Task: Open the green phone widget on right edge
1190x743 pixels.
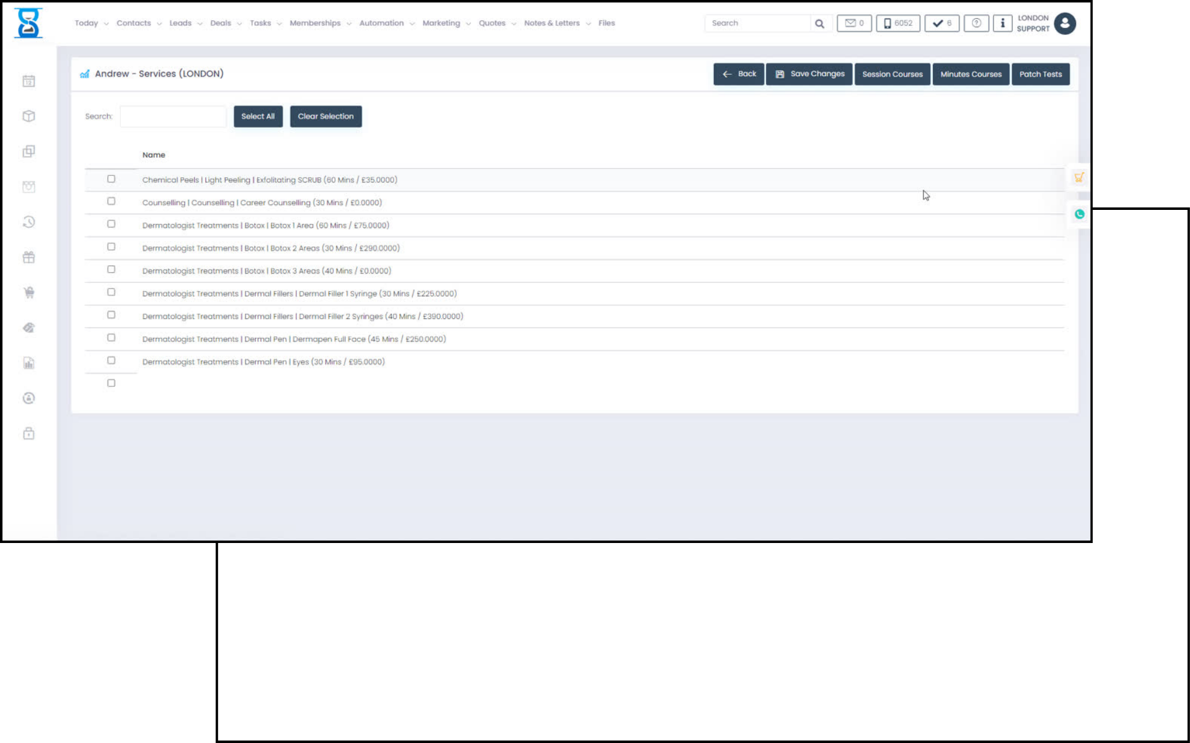Action: coord(1079,214)
